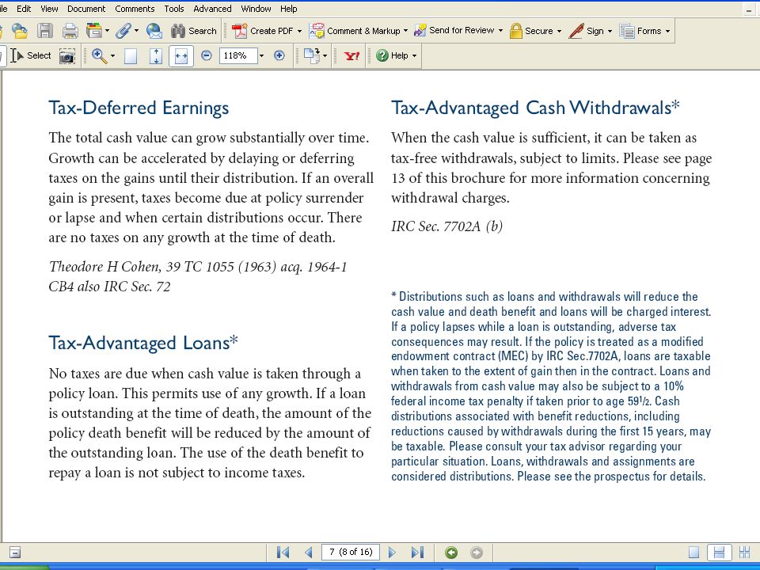Open the Advanced menu
760x570 pixels.
point(212,9)
